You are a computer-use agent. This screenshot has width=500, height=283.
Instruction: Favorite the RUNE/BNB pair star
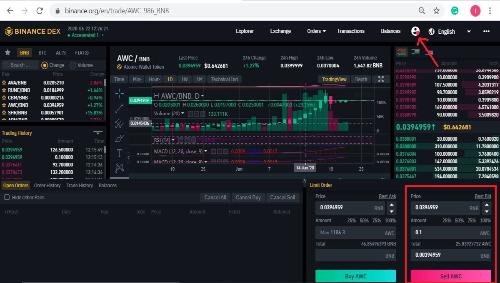[x=4, y=90]
